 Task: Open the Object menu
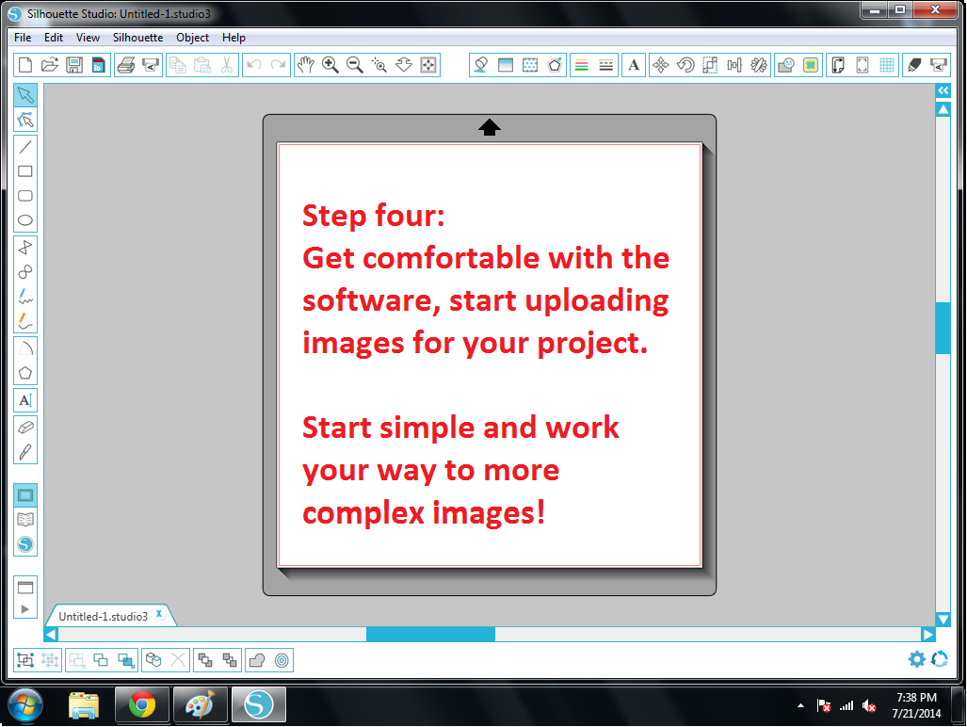[192, 38]
